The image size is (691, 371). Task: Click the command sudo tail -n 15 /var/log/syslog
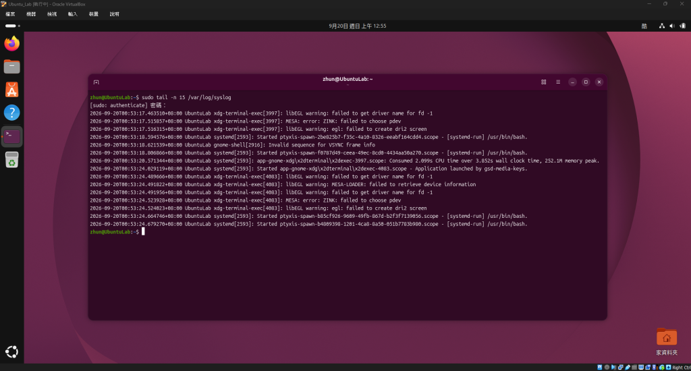click(186, 97)
